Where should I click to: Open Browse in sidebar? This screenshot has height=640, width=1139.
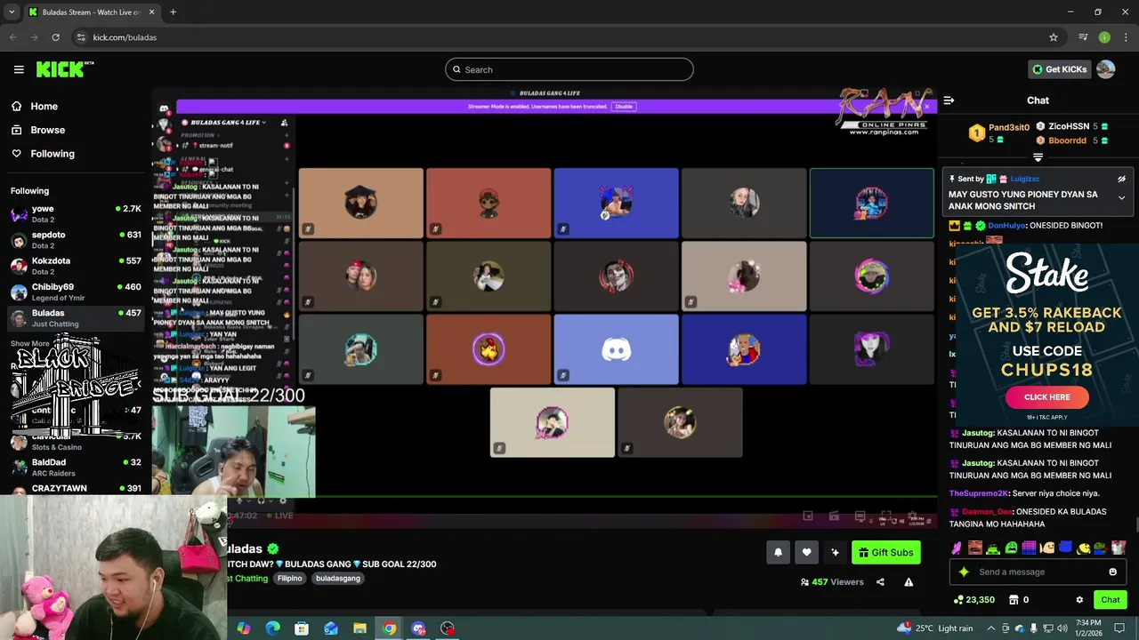pos(37,130)
